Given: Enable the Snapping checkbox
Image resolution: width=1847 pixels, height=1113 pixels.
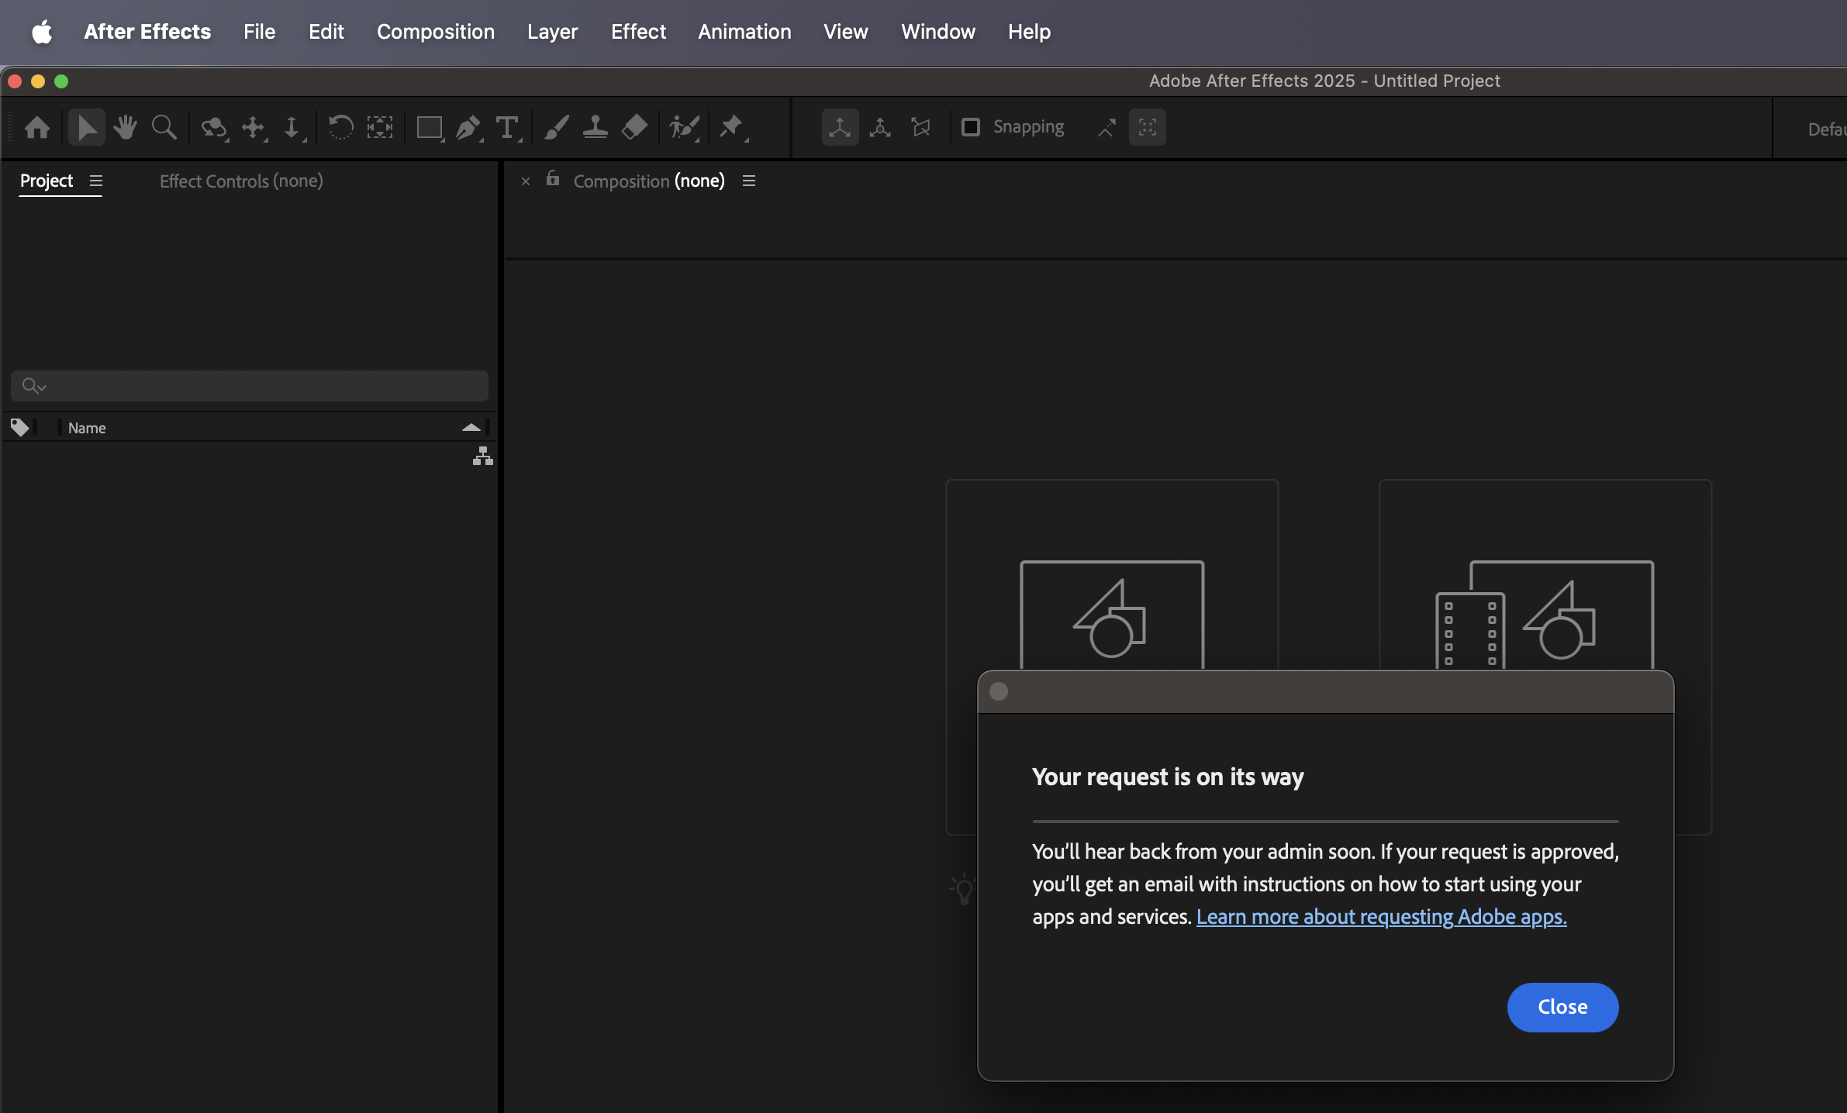Looking at the screenshot, I should coord(971,127).
